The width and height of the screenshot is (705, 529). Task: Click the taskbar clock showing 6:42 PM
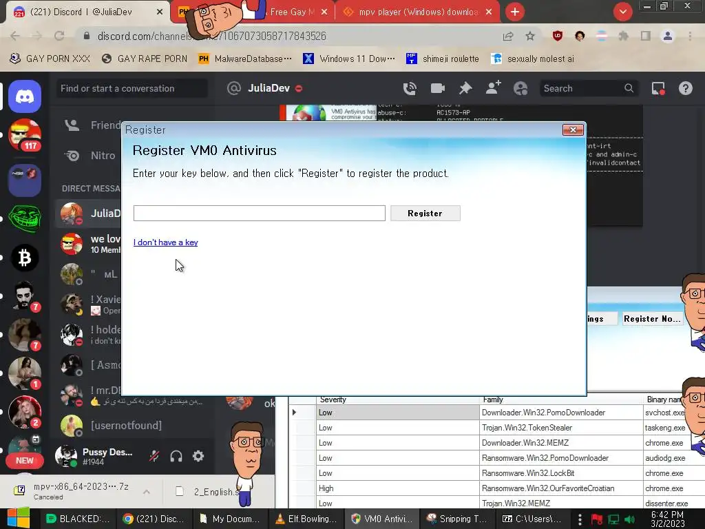click(667, 519)
